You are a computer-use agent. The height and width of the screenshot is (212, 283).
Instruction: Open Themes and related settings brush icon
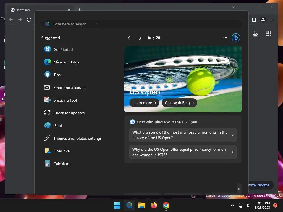coord(47,138)
